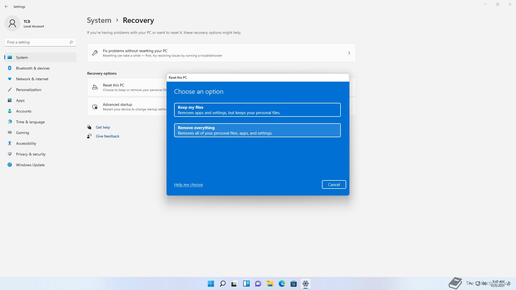The width and height of the screenshot is (516, 290).
Task: Click the search magnifier in Find a setting
Action: tap(71, 42)
